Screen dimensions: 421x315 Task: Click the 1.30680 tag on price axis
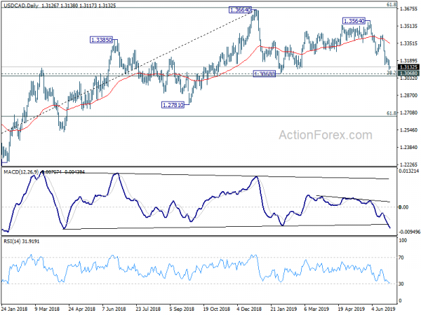[x=408, y=73]
